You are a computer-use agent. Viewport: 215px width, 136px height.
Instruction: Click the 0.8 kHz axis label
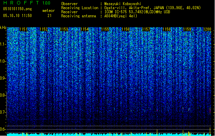pyautogui.click(x=3, y=95)
